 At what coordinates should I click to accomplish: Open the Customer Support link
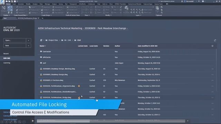coord(10,120)
